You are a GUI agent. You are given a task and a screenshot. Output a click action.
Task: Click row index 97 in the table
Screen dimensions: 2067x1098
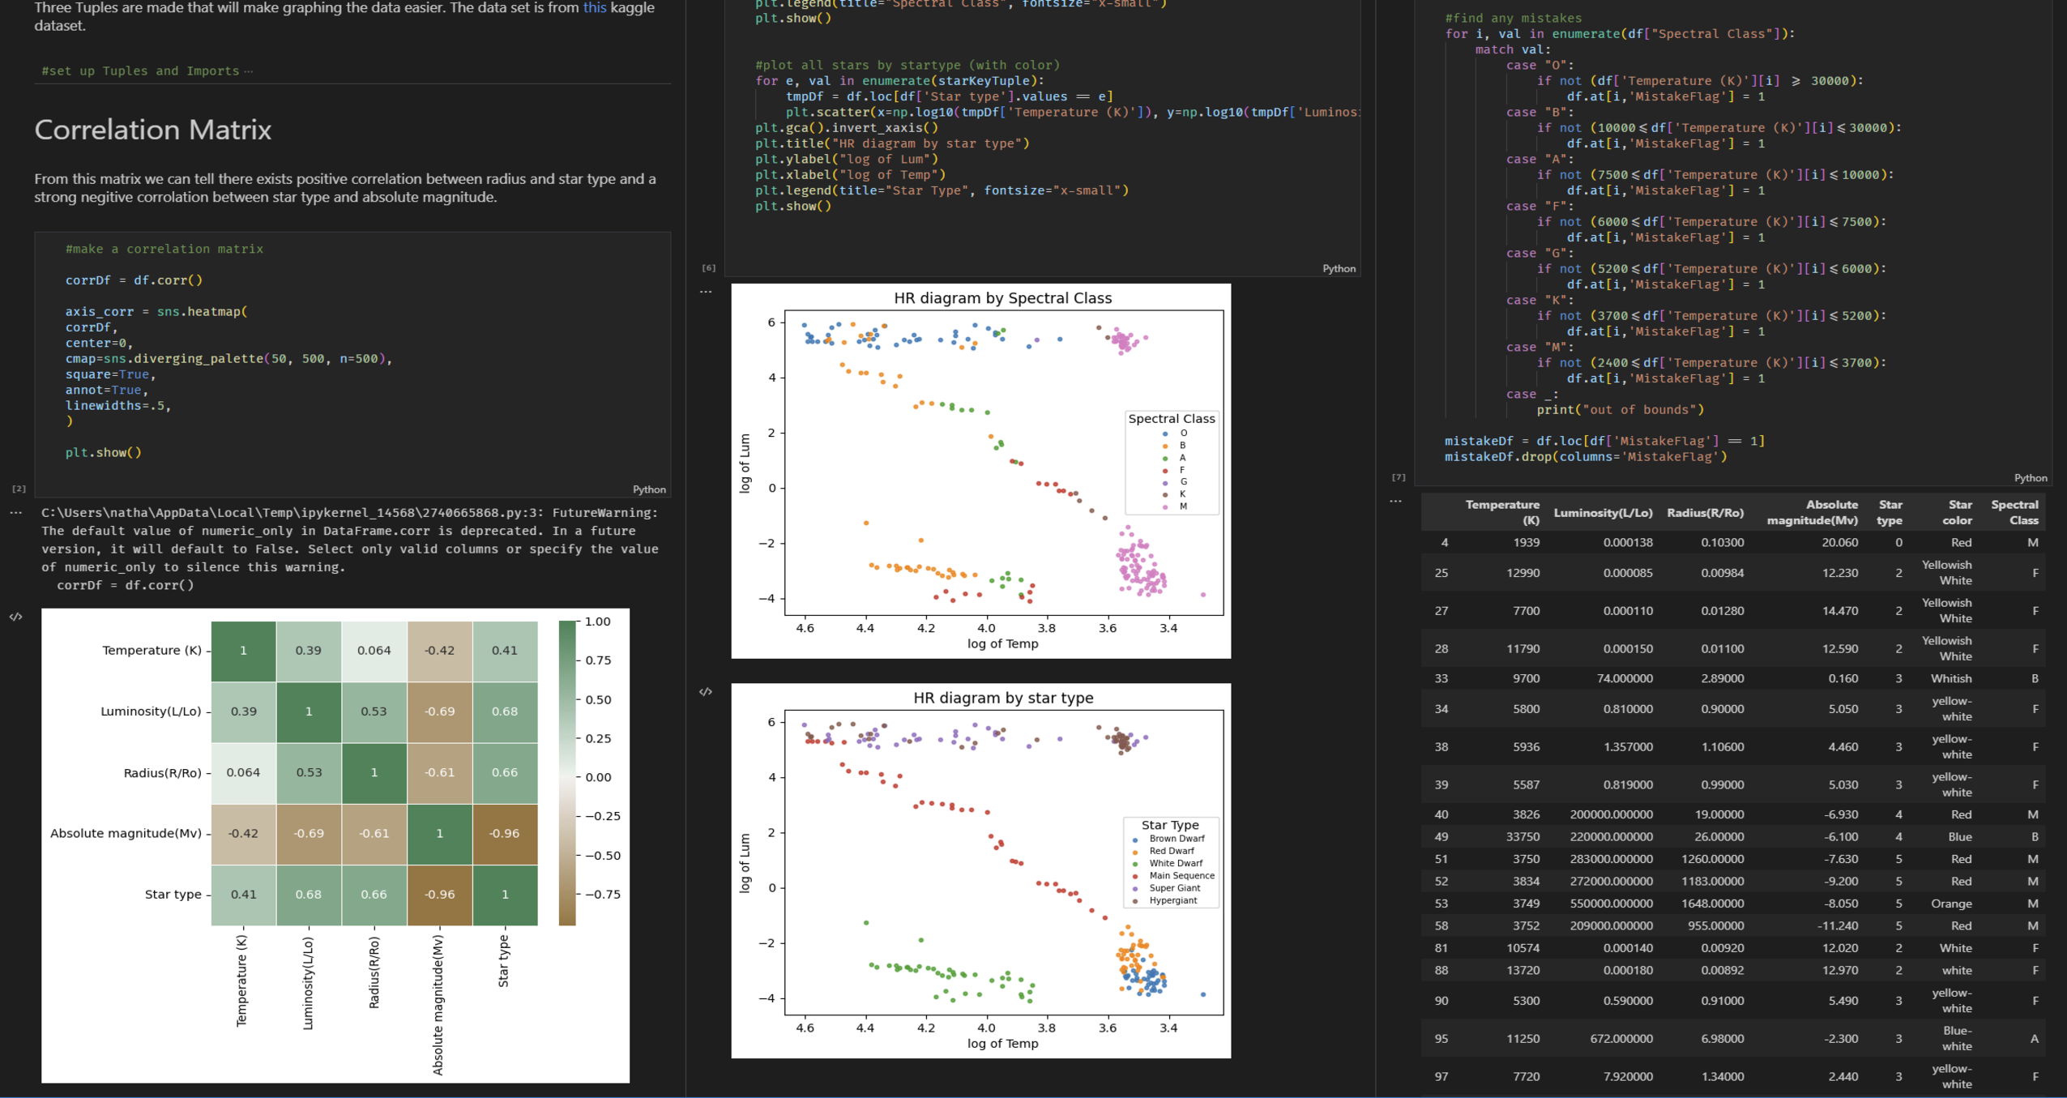tap(1441, 1077)
